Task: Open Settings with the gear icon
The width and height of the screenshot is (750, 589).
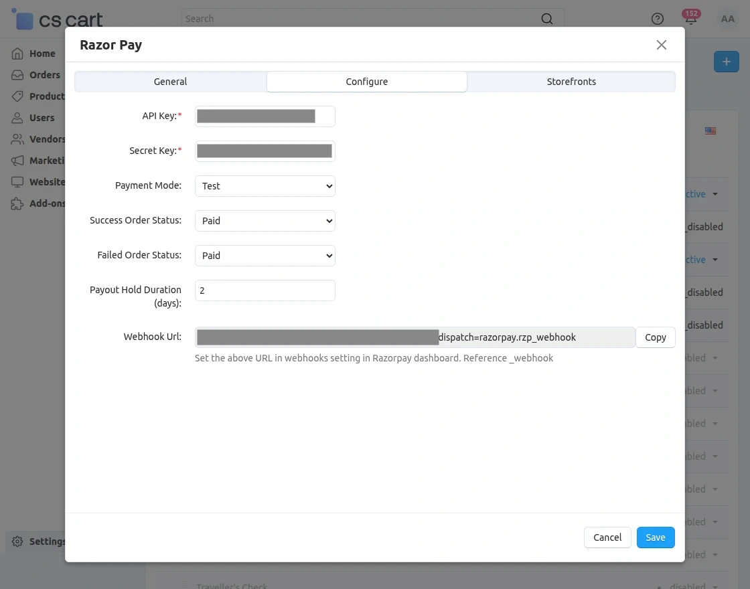Action: [x=17, y=541]
